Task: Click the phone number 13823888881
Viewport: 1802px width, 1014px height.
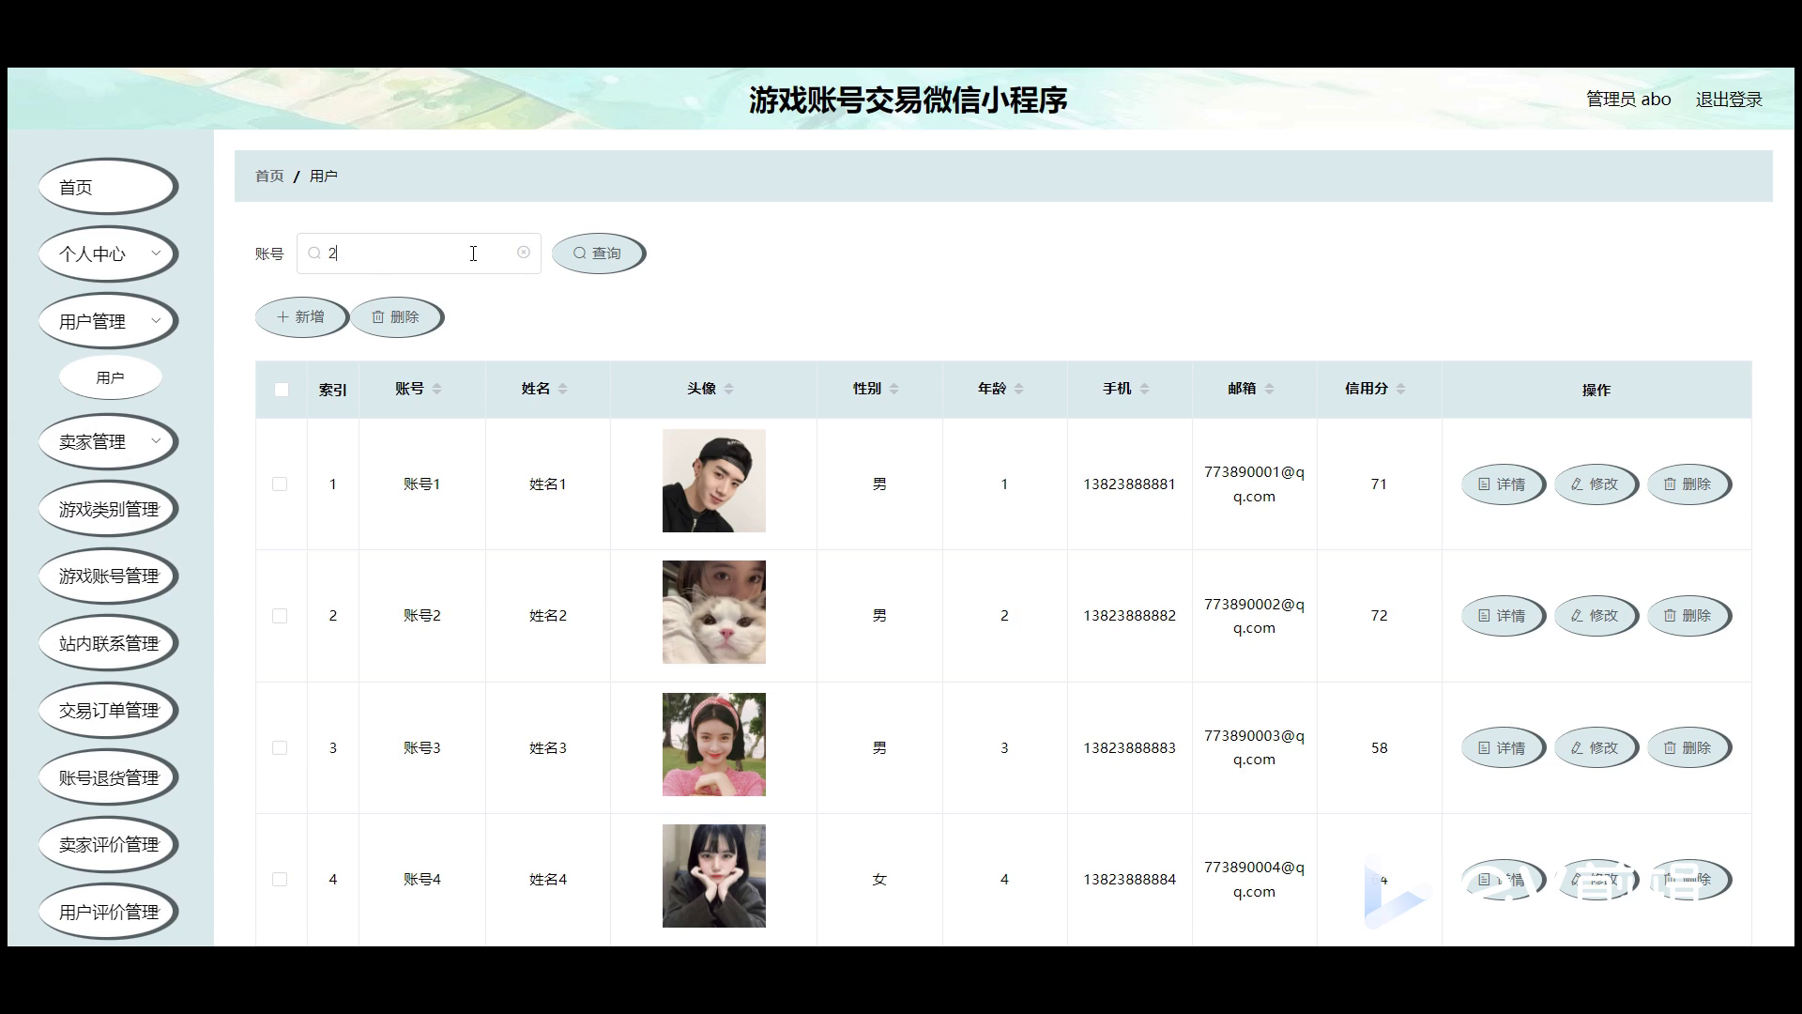Action: [1129, 484]
